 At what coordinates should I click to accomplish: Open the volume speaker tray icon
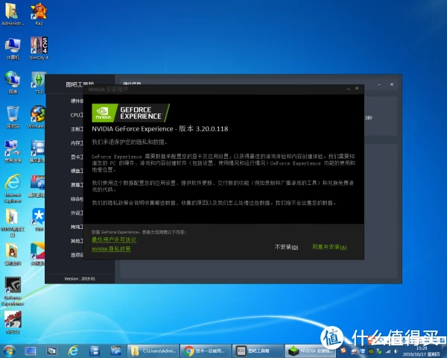396,351
